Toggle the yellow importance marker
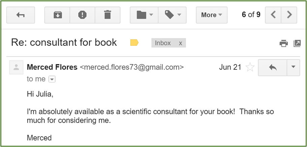The width and height of the screenshot is (307, 147). [x=134, y=43]
